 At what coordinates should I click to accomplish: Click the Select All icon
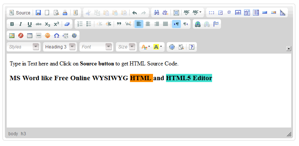[176, 13]
